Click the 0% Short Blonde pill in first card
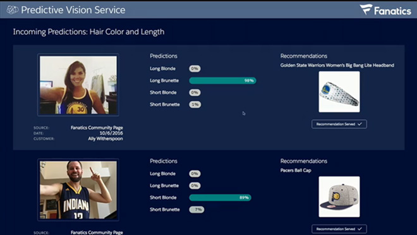The height and width of the screenshot is (235, 417). [x=195, y=92]
